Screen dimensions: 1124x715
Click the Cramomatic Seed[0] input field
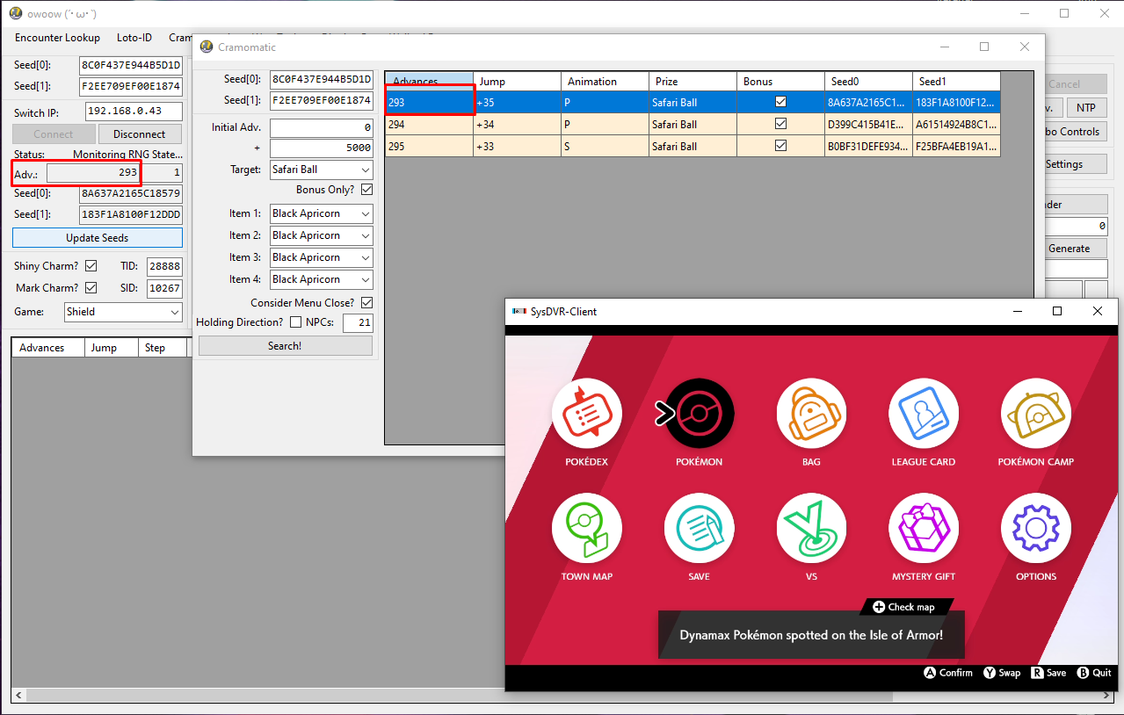tap(321, 80)
